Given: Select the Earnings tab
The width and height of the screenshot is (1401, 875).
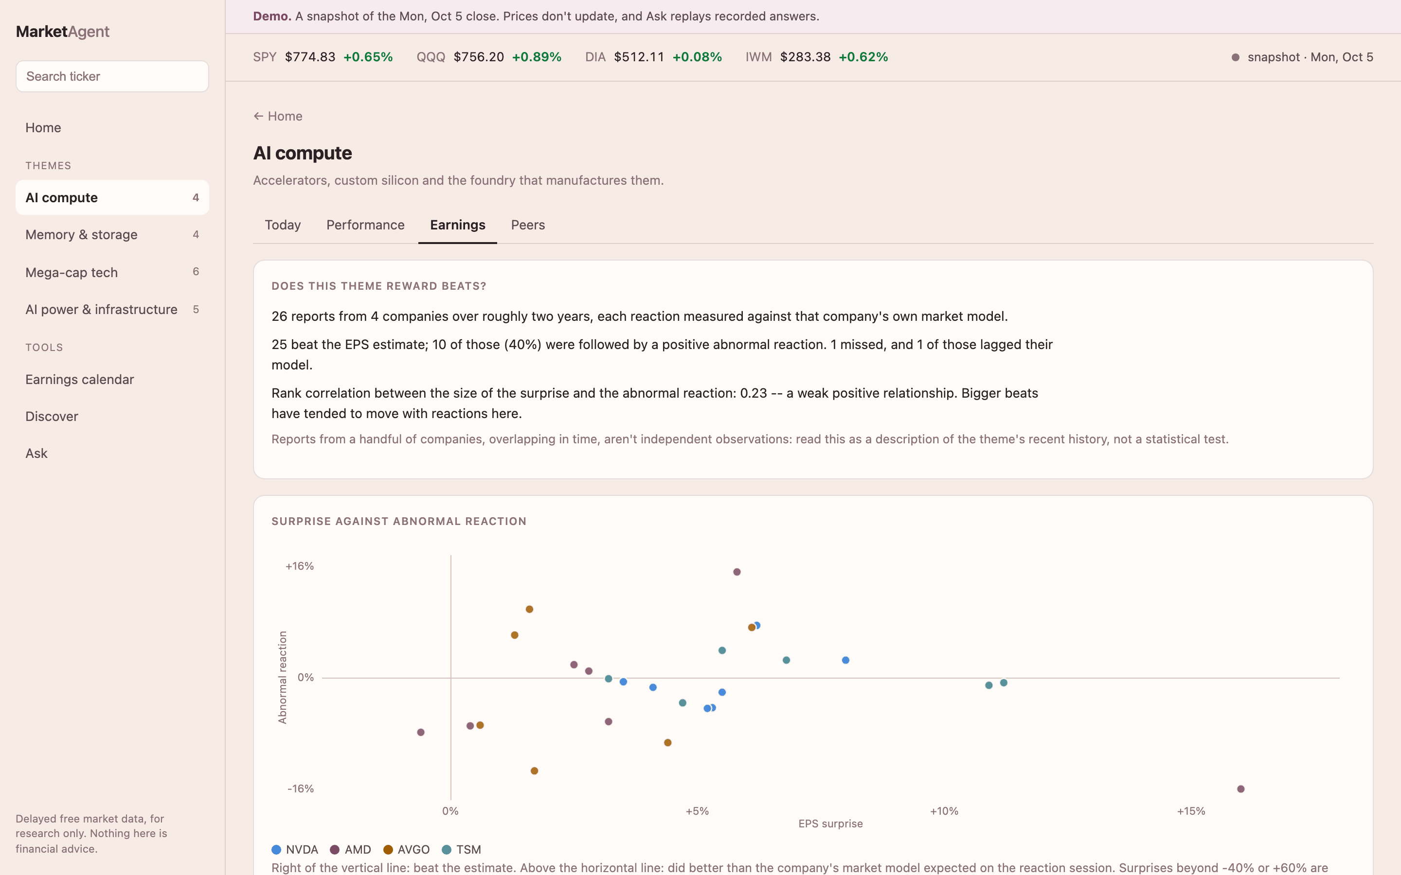Looking at the screenshot, I should click(x=457, y=225).
